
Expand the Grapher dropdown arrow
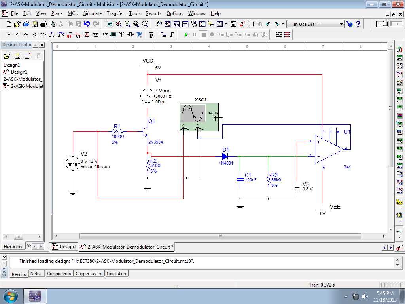point(226,24)
